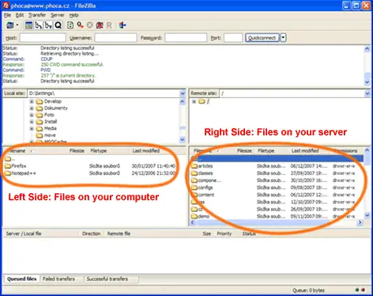Expand the Install folder tree node

[32, 122]
